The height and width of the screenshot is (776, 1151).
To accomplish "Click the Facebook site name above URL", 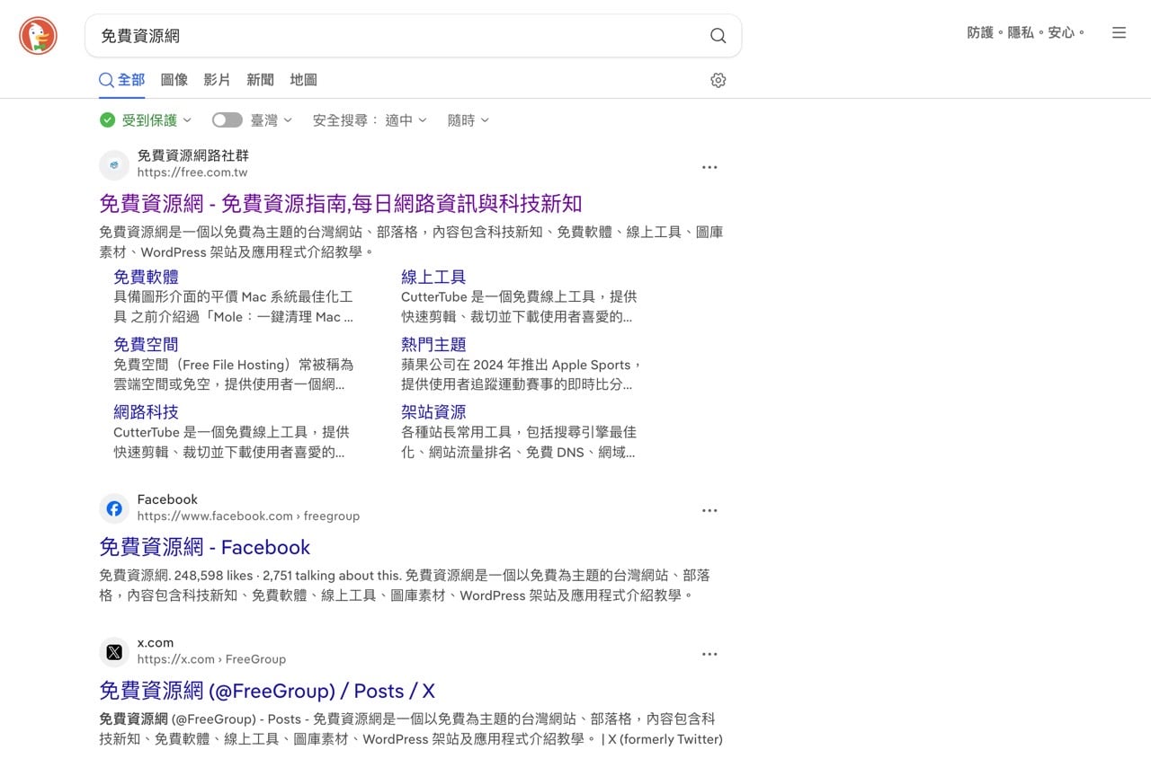I will tap(167, 499).
